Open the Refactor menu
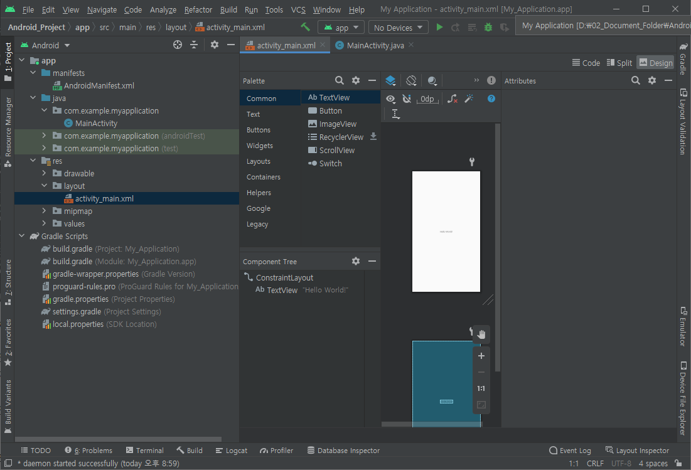Screen dimensions: 691x470 pos(198,9)
